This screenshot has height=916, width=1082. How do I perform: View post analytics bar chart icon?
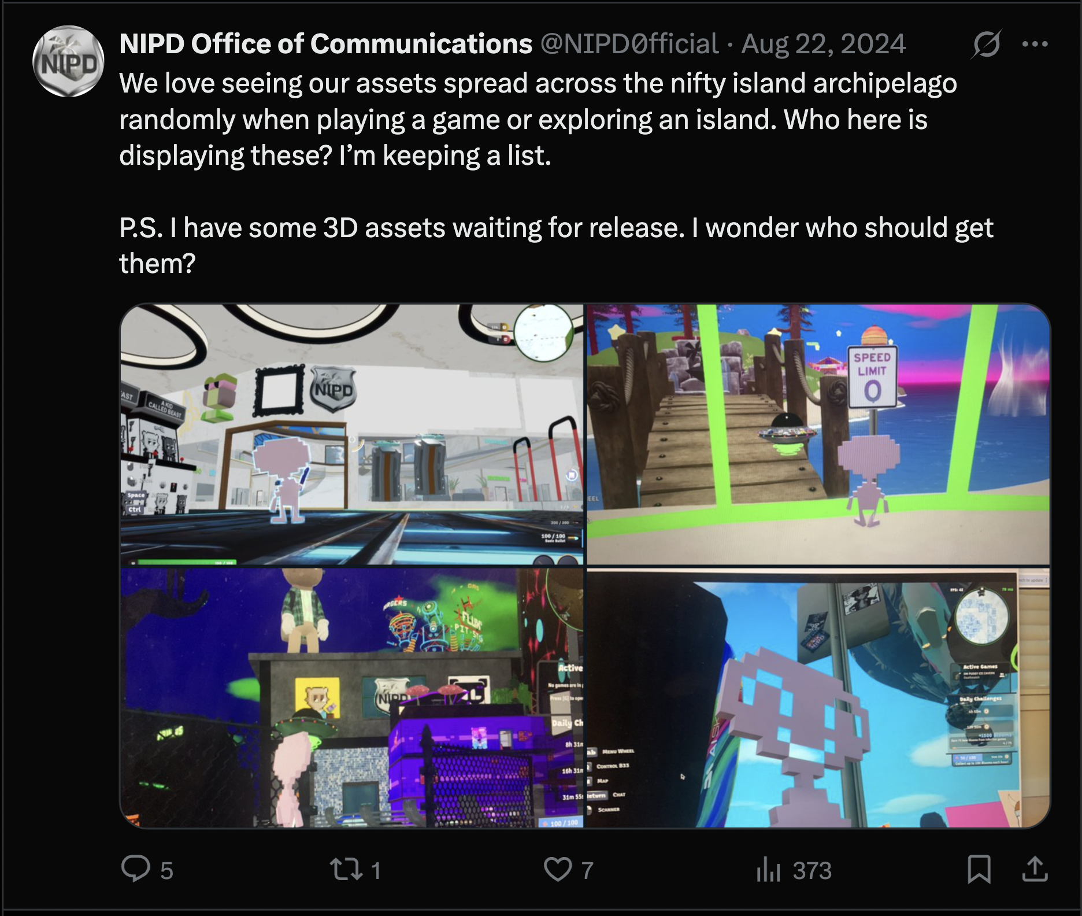pyautogui.click(x=769, y=869)
